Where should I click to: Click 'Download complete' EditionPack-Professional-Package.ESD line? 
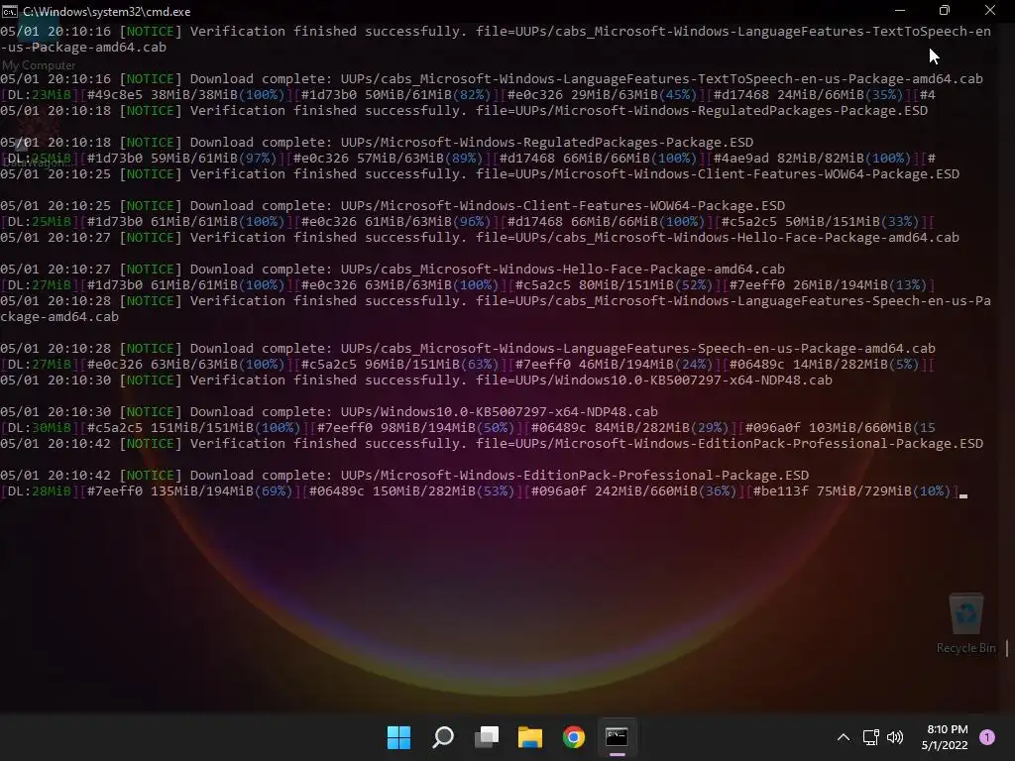click(404, 475)
